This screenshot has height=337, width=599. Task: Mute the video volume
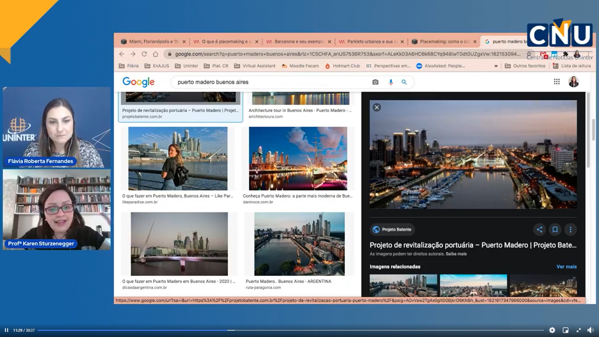(x=590, y=330)
